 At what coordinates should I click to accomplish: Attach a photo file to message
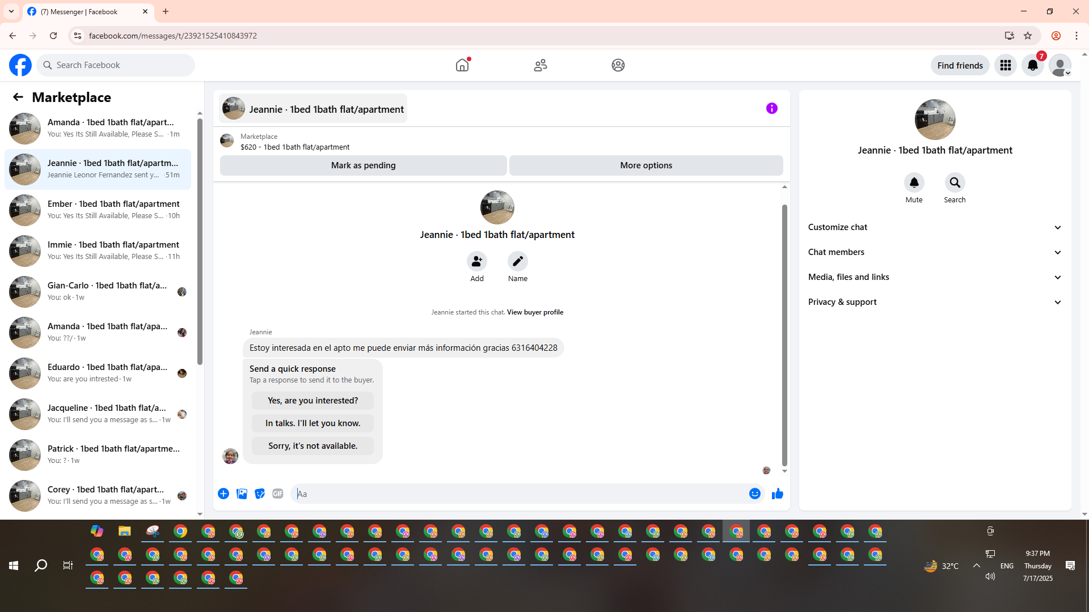[242, 494]
